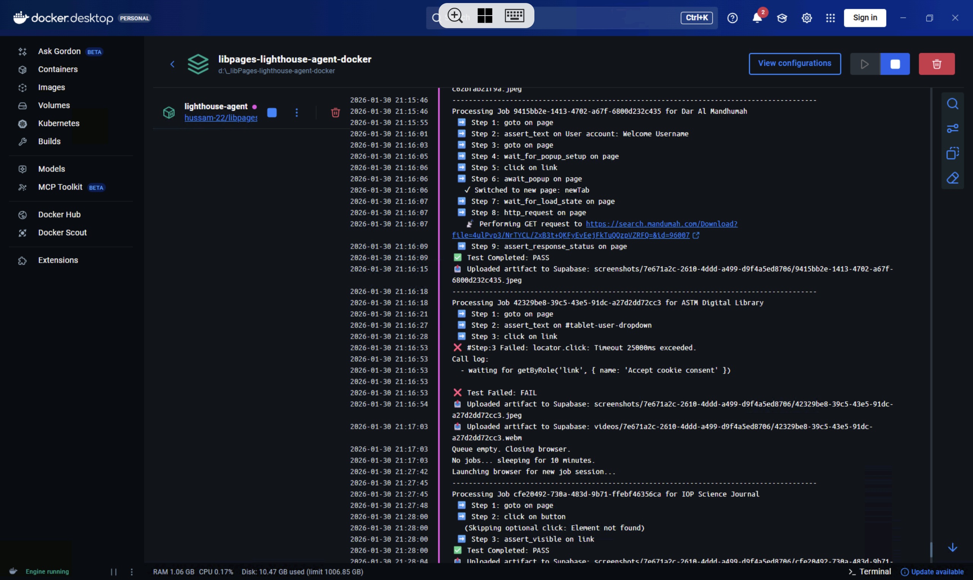The image size is (973, 580).
Task: Delete lighthouse-agent container trash icon
Action: coord(335,113)
